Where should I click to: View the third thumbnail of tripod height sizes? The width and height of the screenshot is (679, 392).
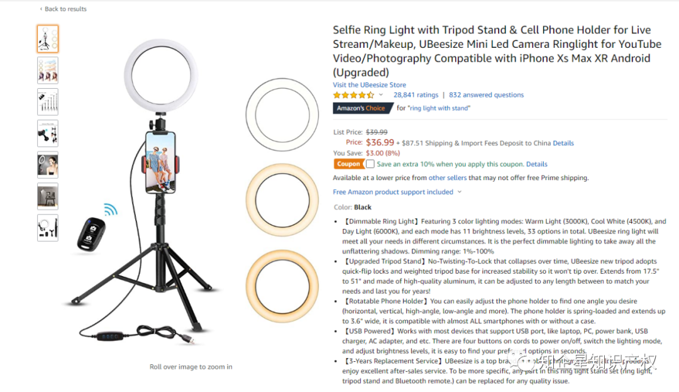pyautogui.click(x=48, y=102)
